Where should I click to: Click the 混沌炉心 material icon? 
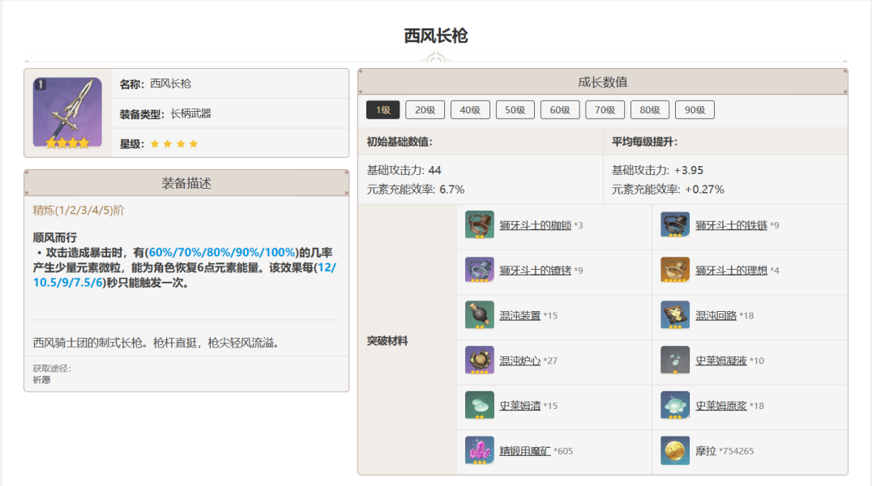tap(480, 360)
